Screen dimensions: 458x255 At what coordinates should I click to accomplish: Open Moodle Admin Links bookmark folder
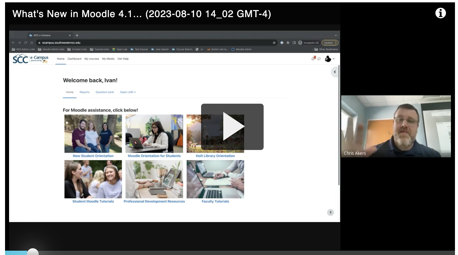point(51,49)
